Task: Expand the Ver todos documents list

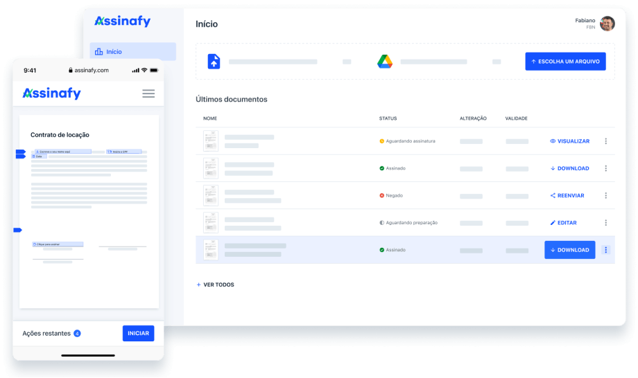Action: pyautogui.click(x=215, y=285)
